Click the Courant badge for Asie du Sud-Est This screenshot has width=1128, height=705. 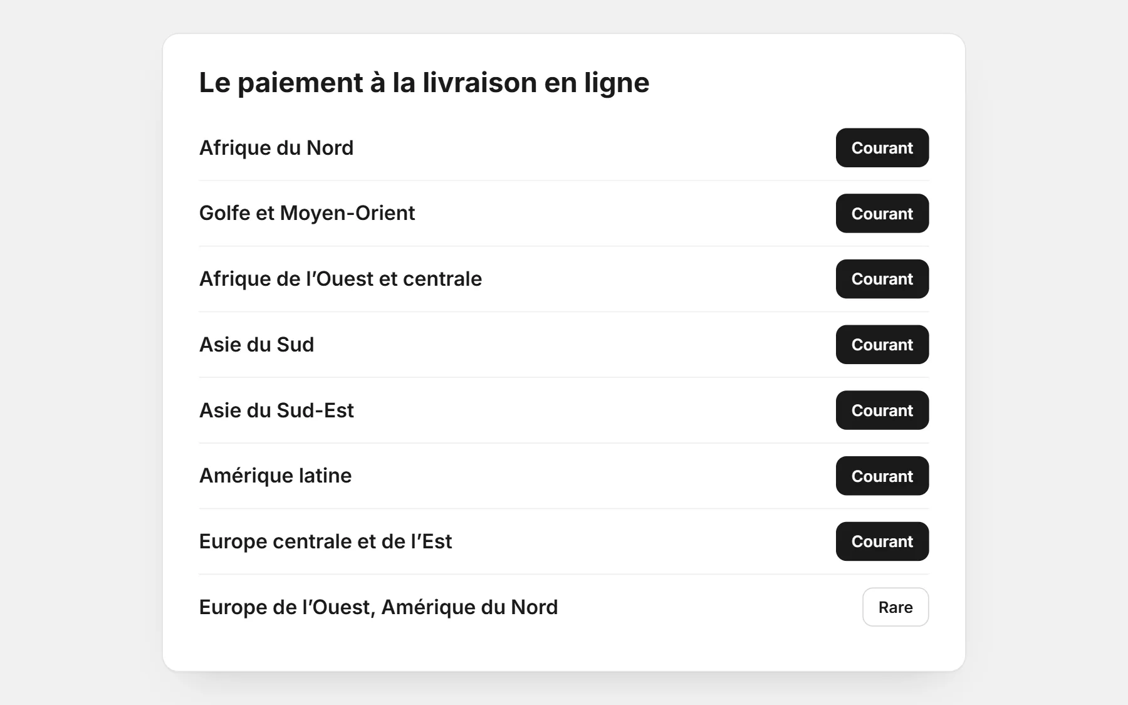coord(882,410)
